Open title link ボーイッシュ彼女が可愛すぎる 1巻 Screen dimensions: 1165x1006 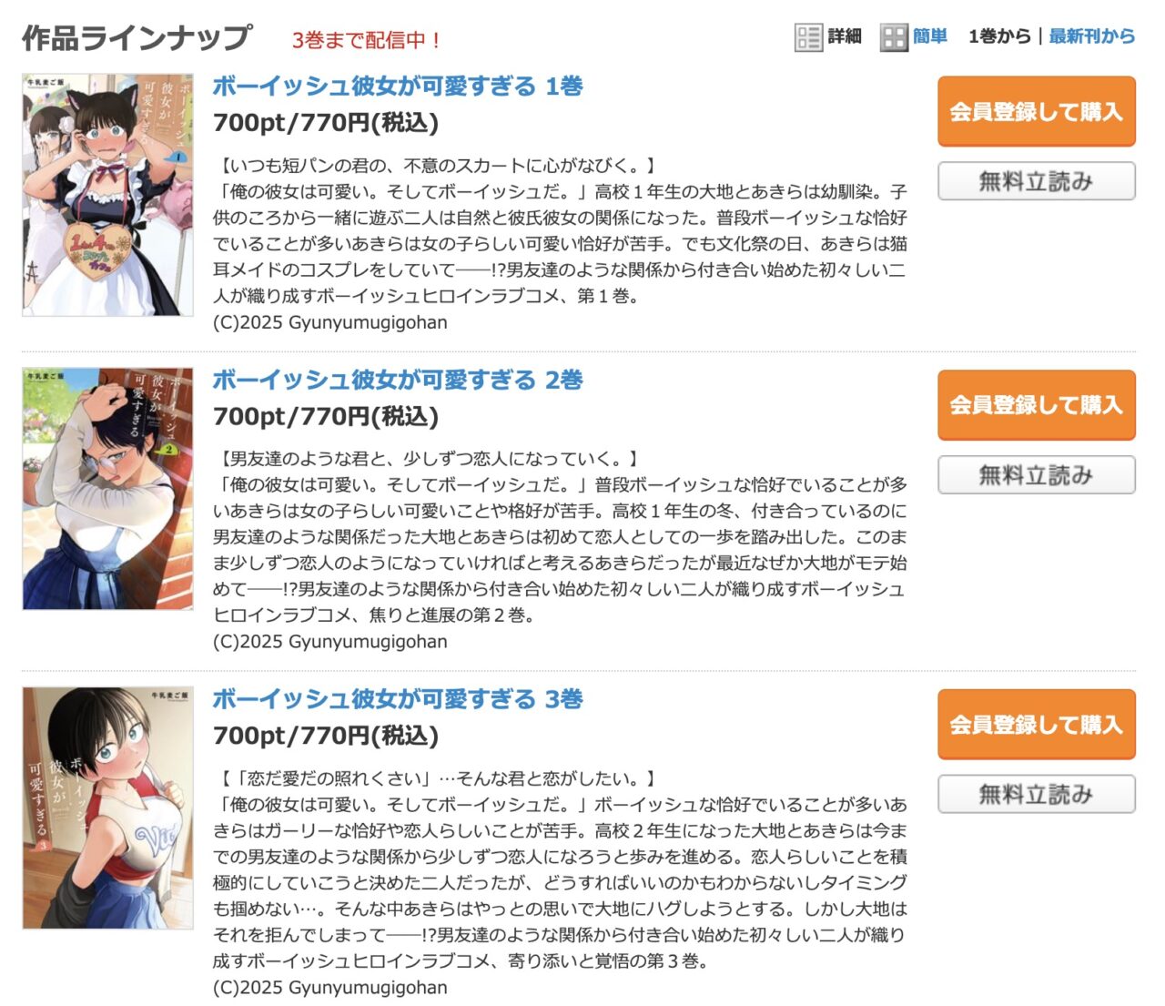pos(398,86)
